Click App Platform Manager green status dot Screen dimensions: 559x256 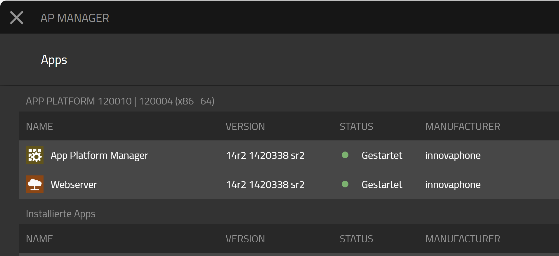tap(345, 155)
